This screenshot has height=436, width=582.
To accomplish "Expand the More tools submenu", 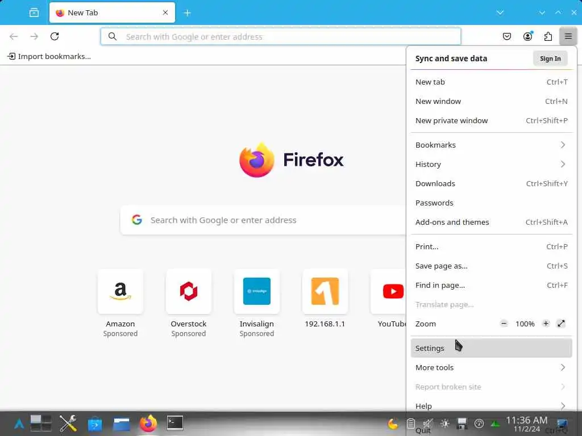I will click(x=492, y=367).
